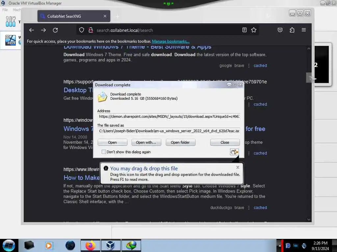Screen dimensions: 337x252
Task: Click the Address field with sharepoint URL
Action: click(x=169, y=116)
